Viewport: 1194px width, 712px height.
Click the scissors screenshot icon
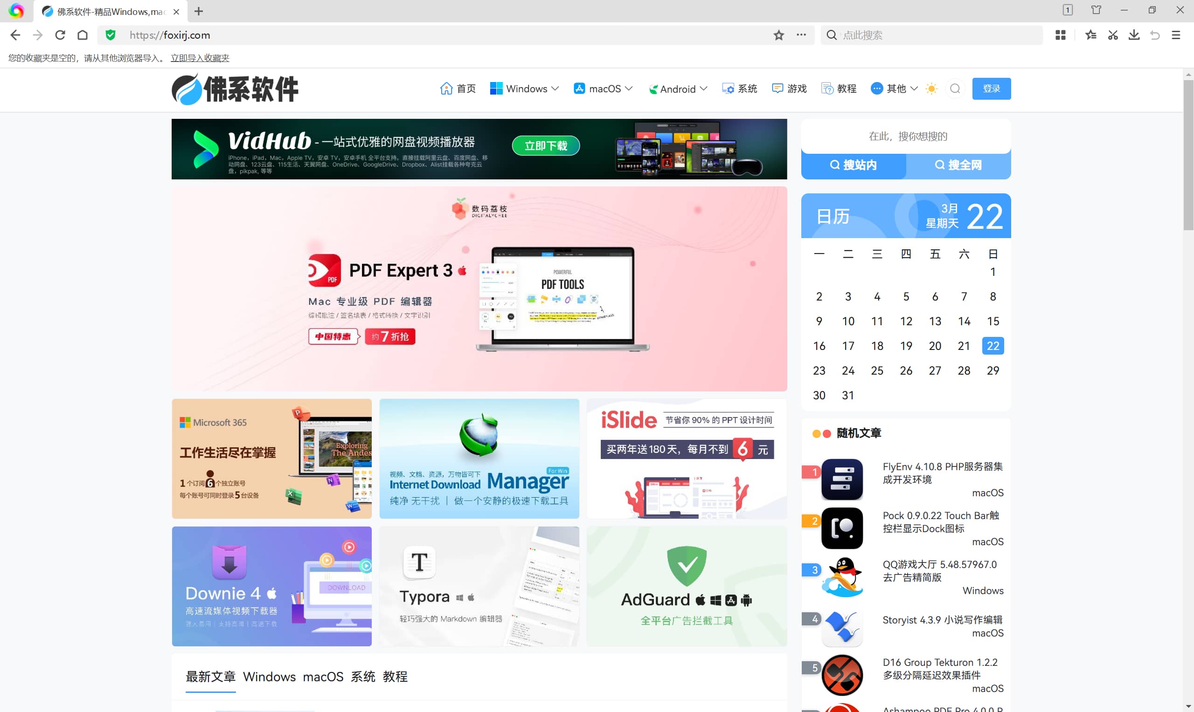pos(1113,35)
